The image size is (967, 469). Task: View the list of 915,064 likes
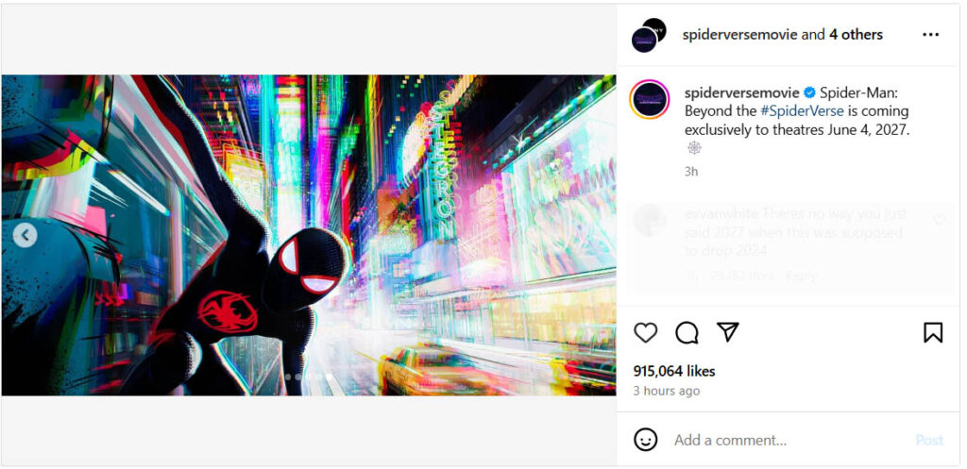pyautogui.click(x=674, y=371)
